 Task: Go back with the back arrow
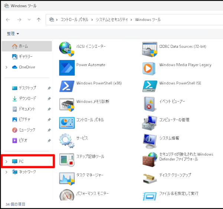coord(8,19)
